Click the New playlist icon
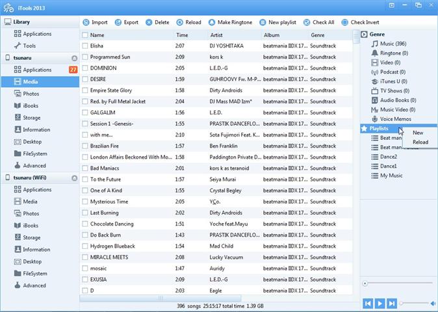 263,22
